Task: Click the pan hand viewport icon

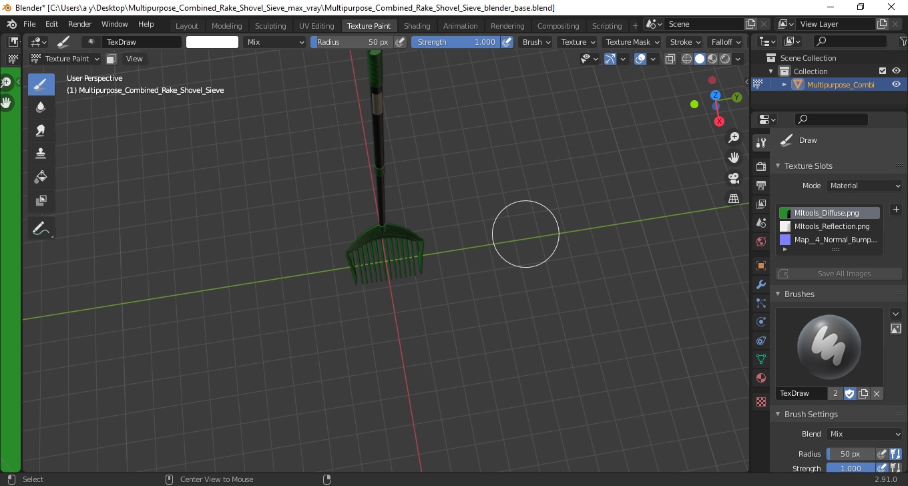Action: [x=734, y=158]
